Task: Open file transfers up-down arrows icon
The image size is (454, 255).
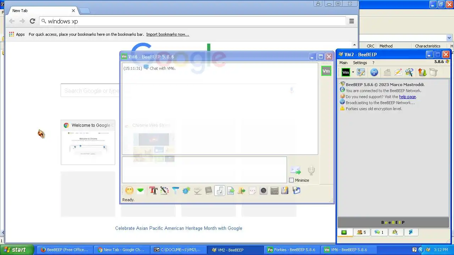Action: click(422, 72)
